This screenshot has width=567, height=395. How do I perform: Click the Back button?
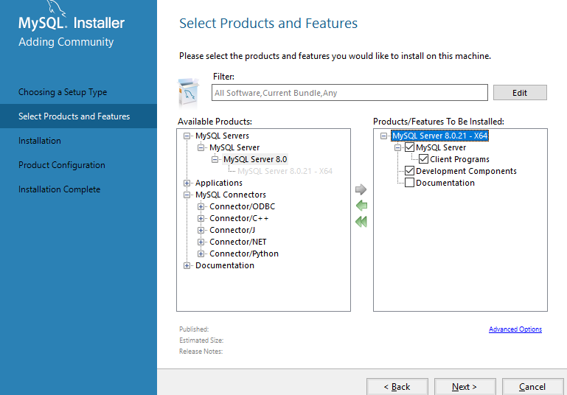click(397, 386)
